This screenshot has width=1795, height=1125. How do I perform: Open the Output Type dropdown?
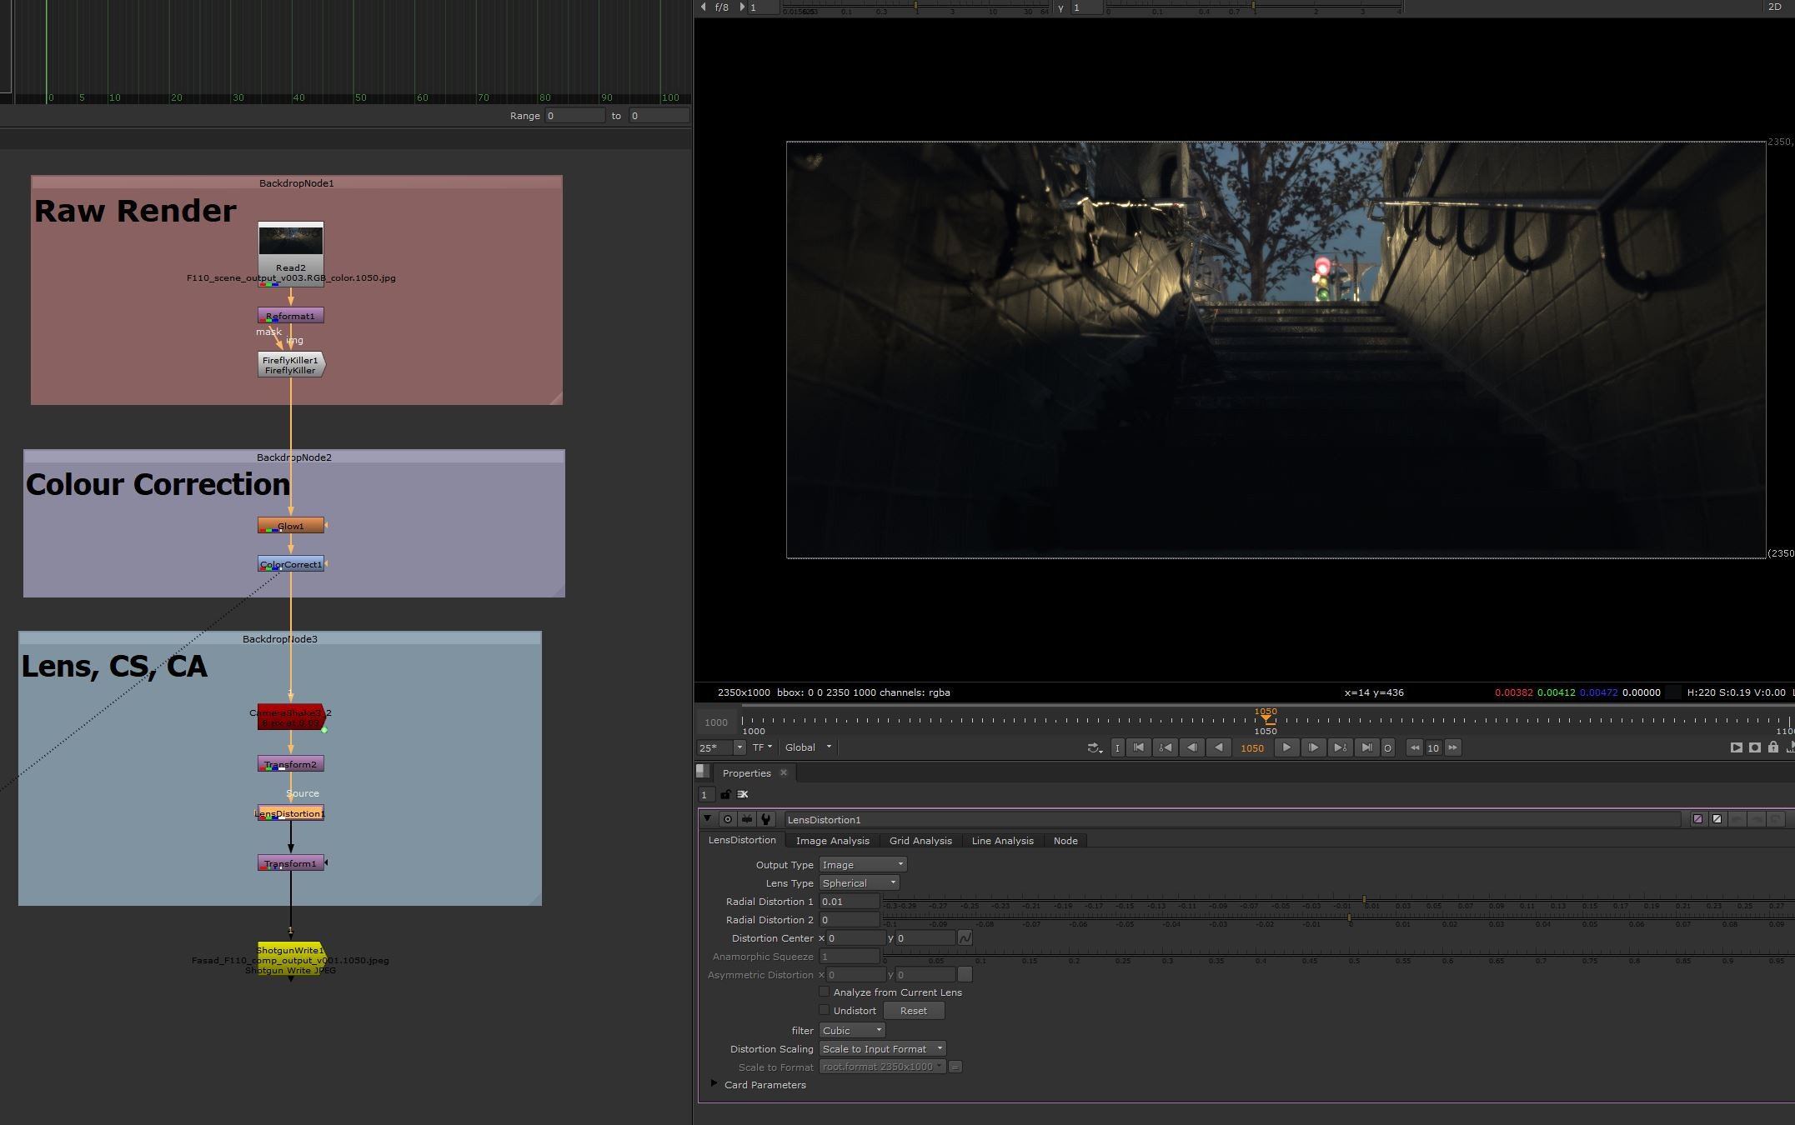(862, 865)
